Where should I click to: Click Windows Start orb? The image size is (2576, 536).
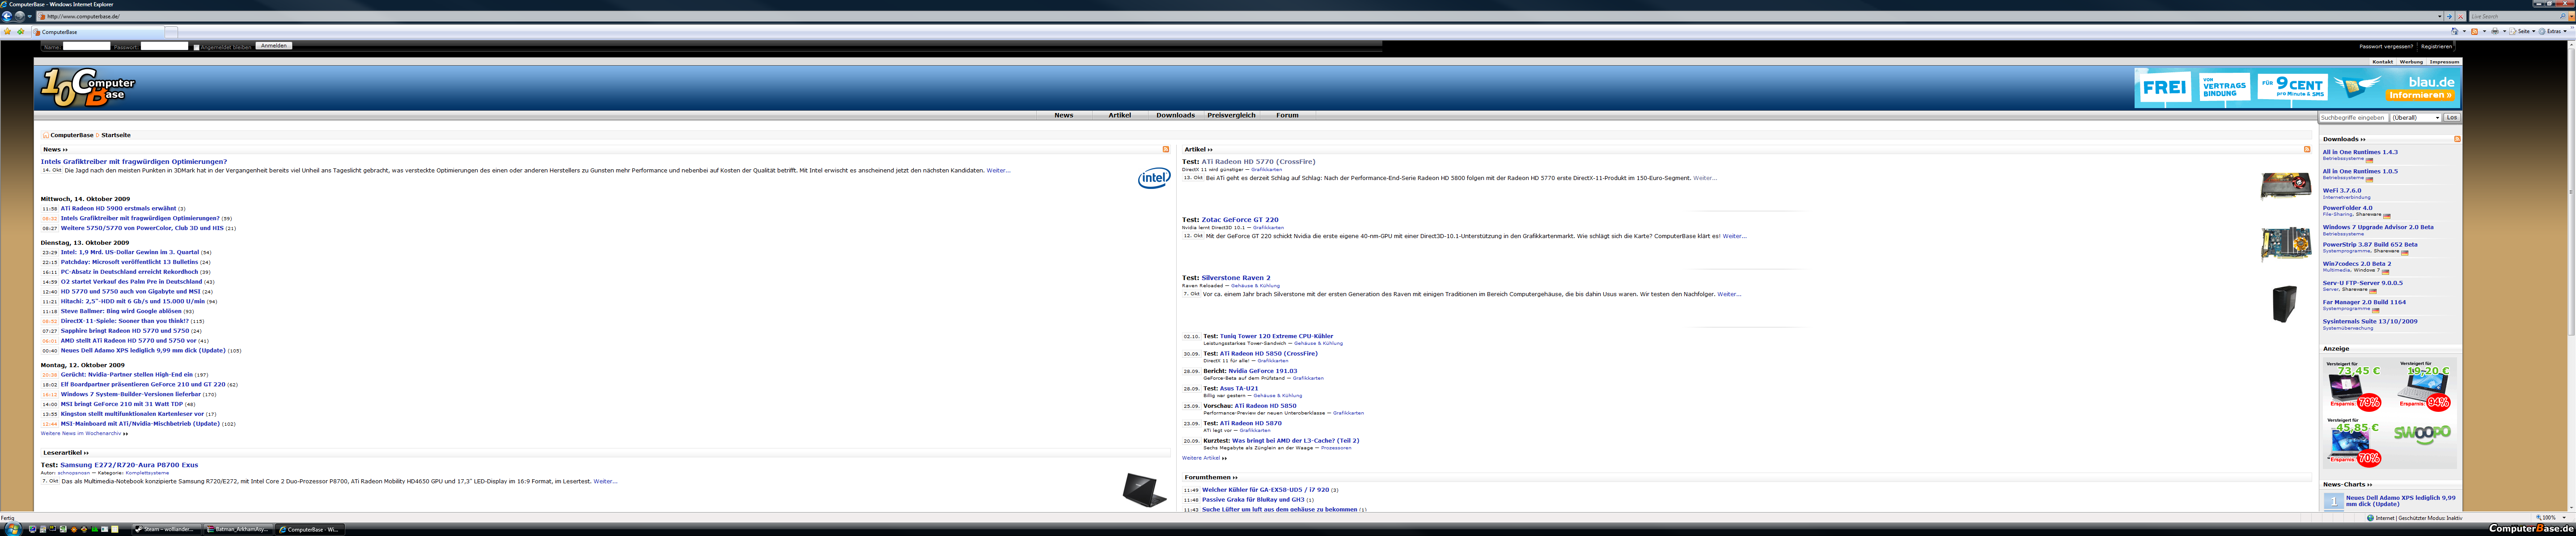12,529
